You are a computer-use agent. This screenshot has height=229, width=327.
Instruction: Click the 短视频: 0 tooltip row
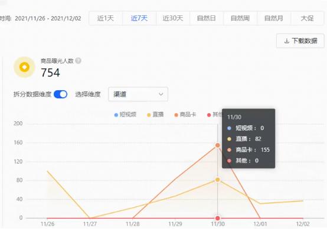pos(246,128)
